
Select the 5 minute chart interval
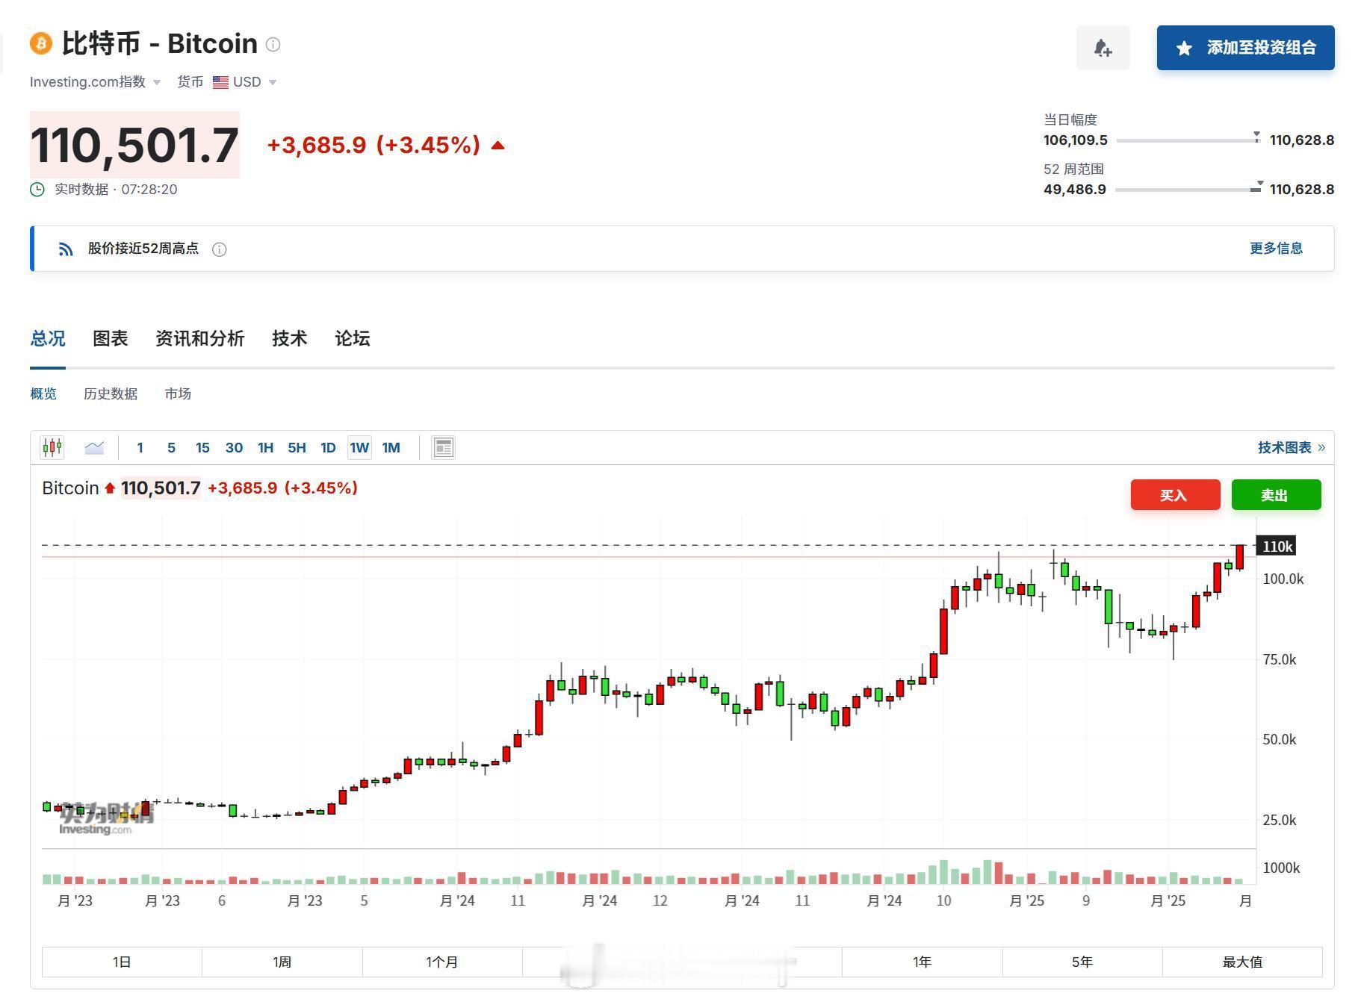(x=171, y=448)
